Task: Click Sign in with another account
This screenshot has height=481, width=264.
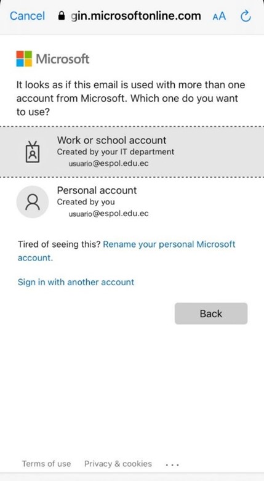Action: click(x=76, y=282)
